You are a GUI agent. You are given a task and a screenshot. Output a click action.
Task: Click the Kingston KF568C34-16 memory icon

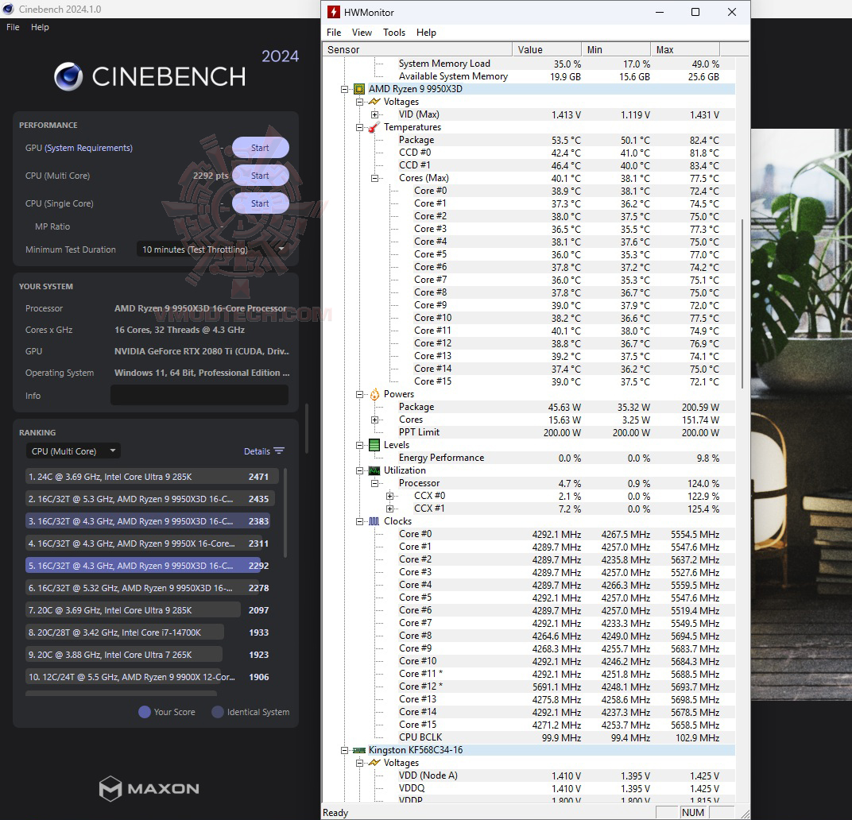tap(359, 750)
